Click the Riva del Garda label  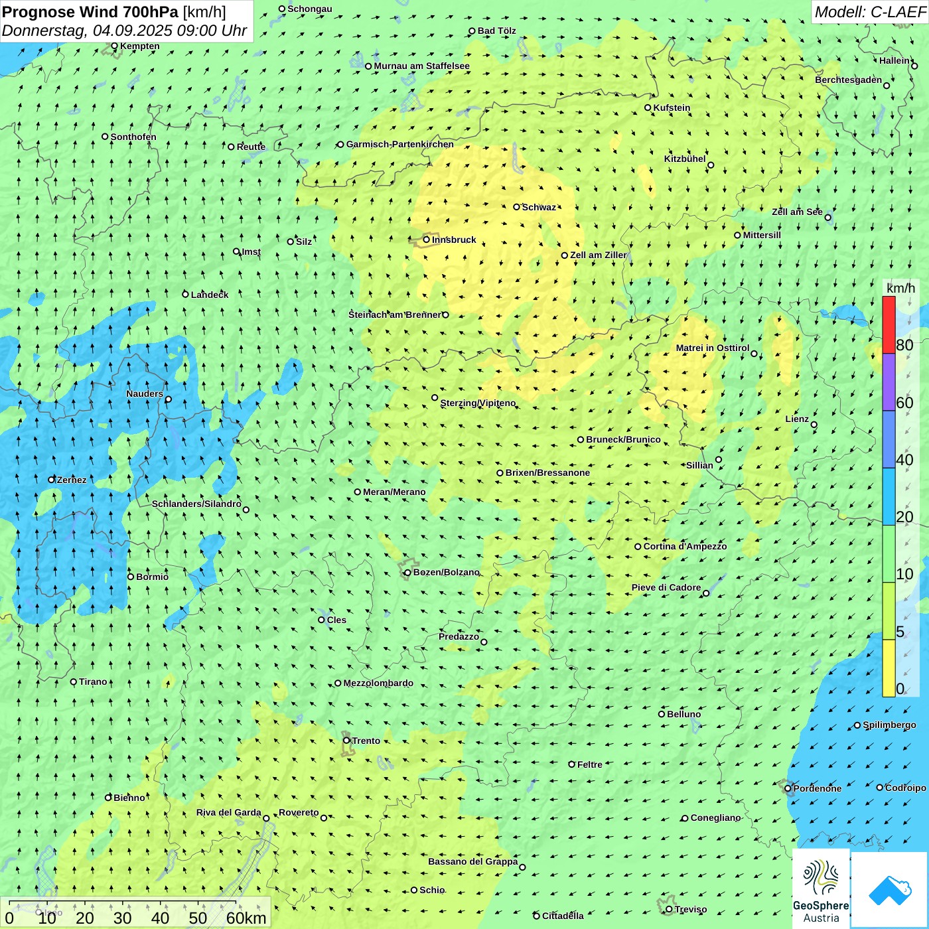229,812
